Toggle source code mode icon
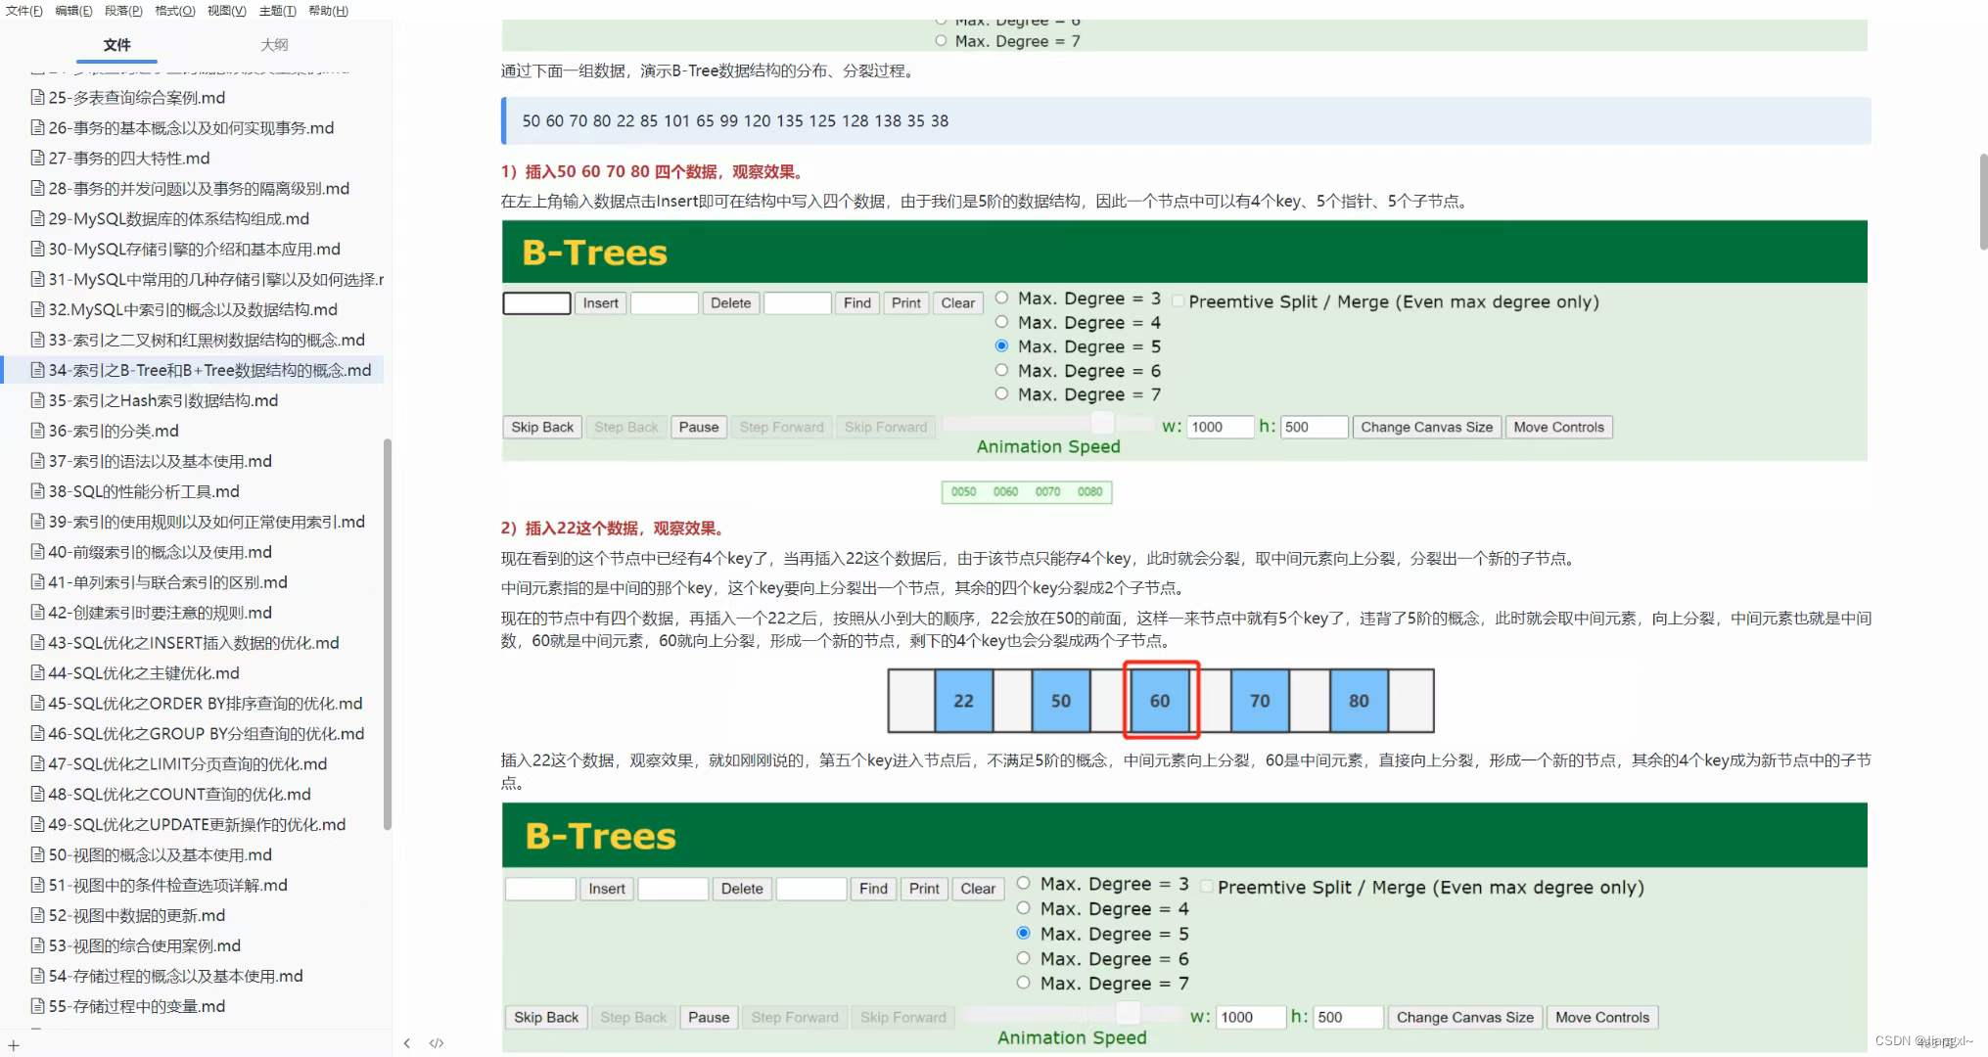1988x1057 pixels. 437,1043
